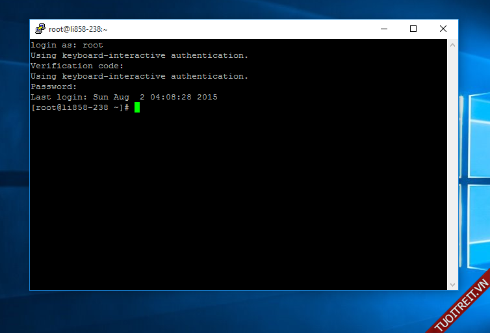The image size is (490, 333).
Task: Click the "Password:" line in terminal
Action: (x=54, y=87)
